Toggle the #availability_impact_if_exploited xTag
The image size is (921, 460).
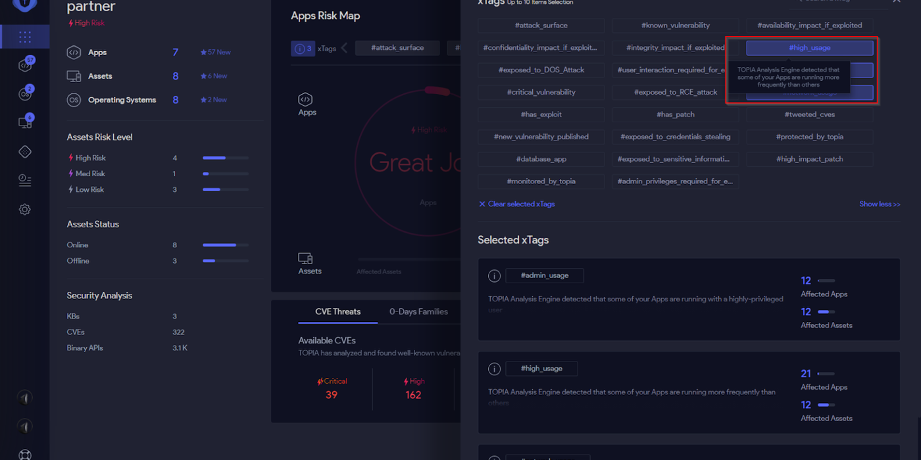[810, 26]
